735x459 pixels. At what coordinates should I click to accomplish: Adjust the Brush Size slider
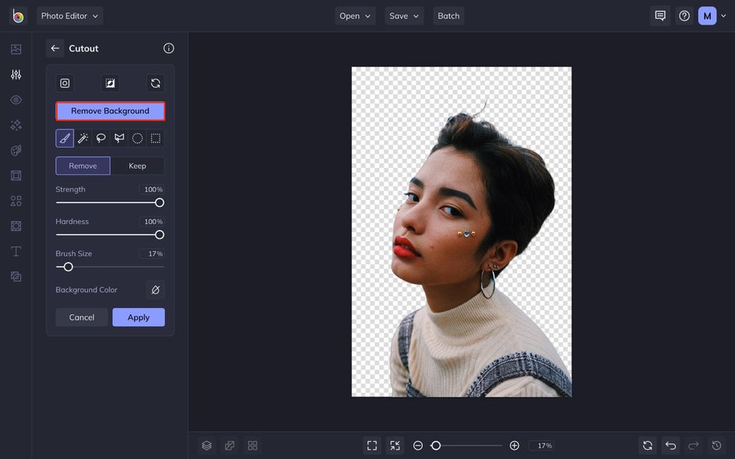pyautogui.click(x=110, y=267)
